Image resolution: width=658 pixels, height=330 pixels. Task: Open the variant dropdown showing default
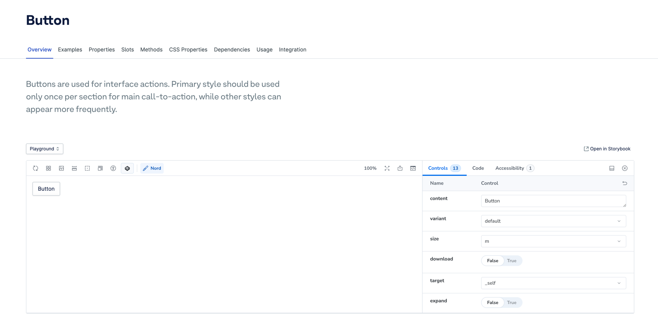pos(553,221)
